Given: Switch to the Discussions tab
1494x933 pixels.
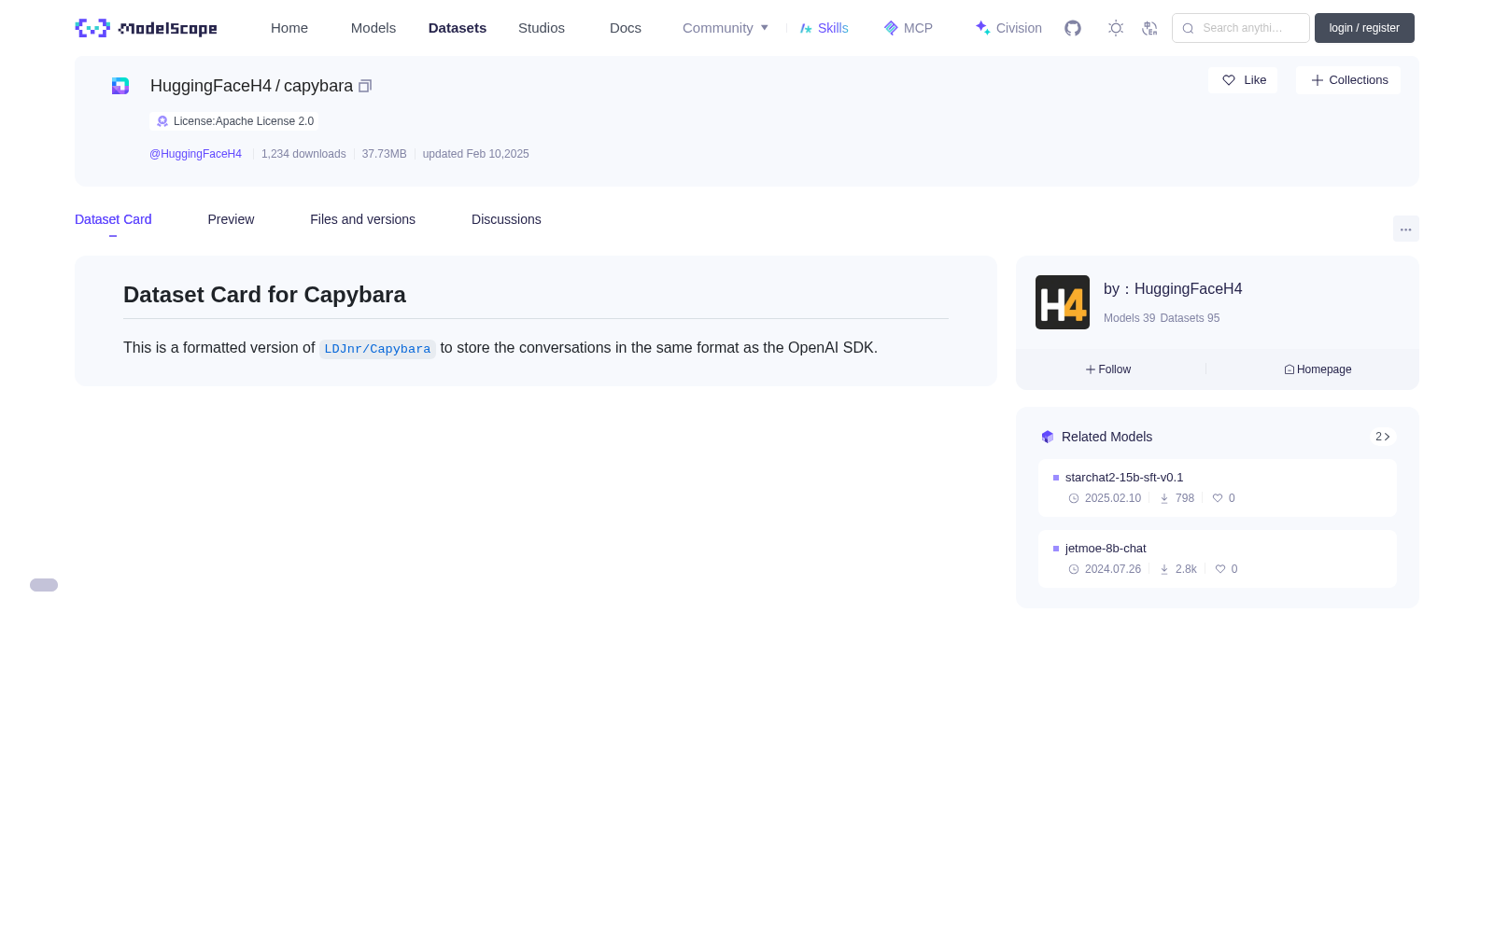Looking at the screenshot, I should coord(506,219).
